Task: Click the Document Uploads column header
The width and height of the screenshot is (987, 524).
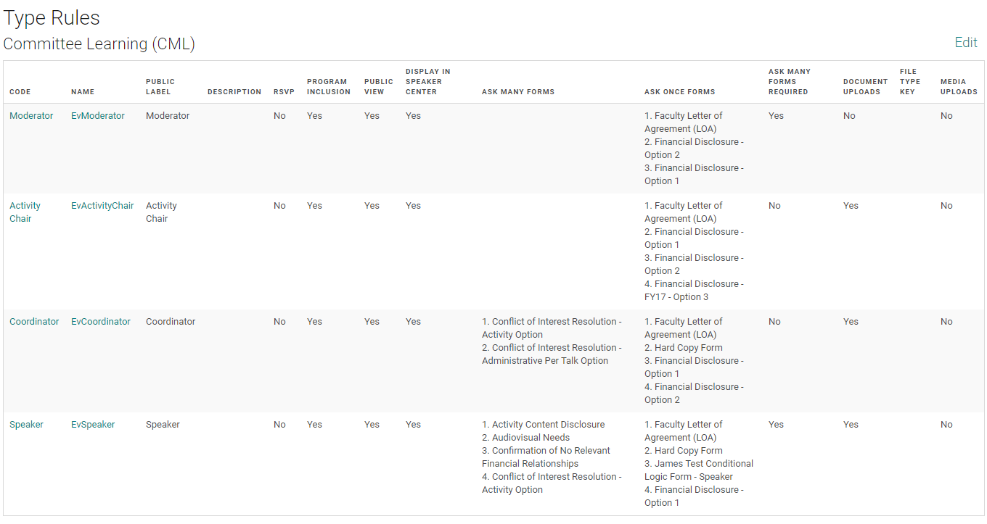Action: (865, 87)
